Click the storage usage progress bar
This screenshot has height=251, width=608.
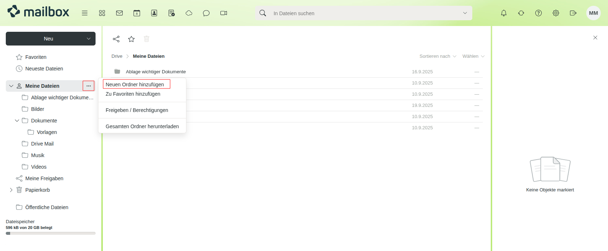tap(51, 233)
